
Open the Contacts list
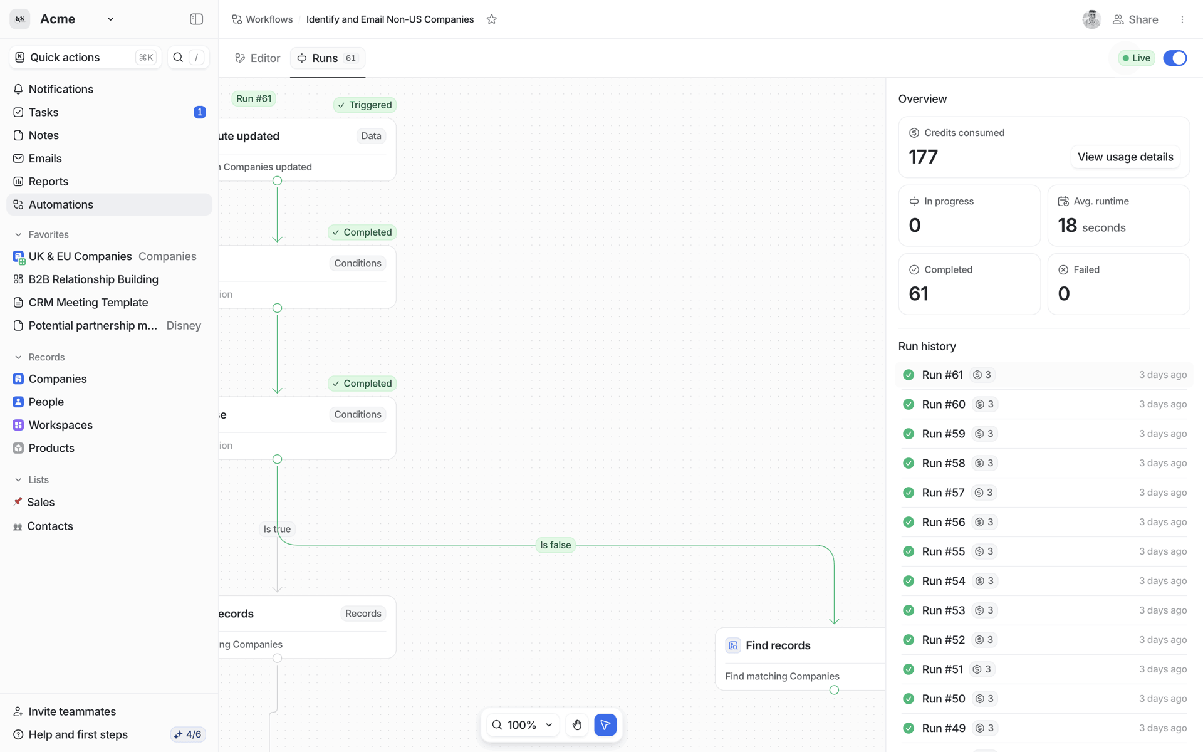(x=109, y=526)
